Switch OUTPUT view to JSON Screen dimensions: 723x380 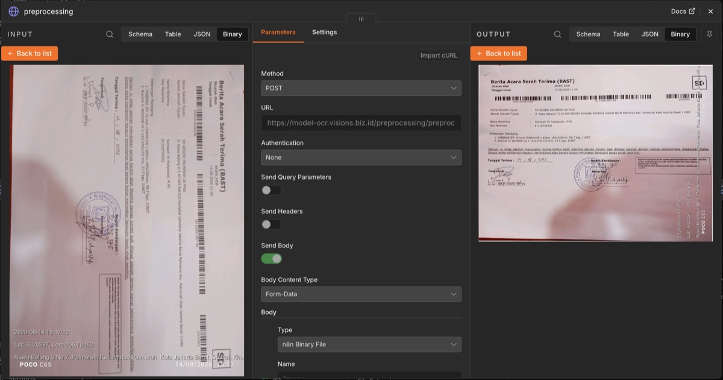coord(649,34)
